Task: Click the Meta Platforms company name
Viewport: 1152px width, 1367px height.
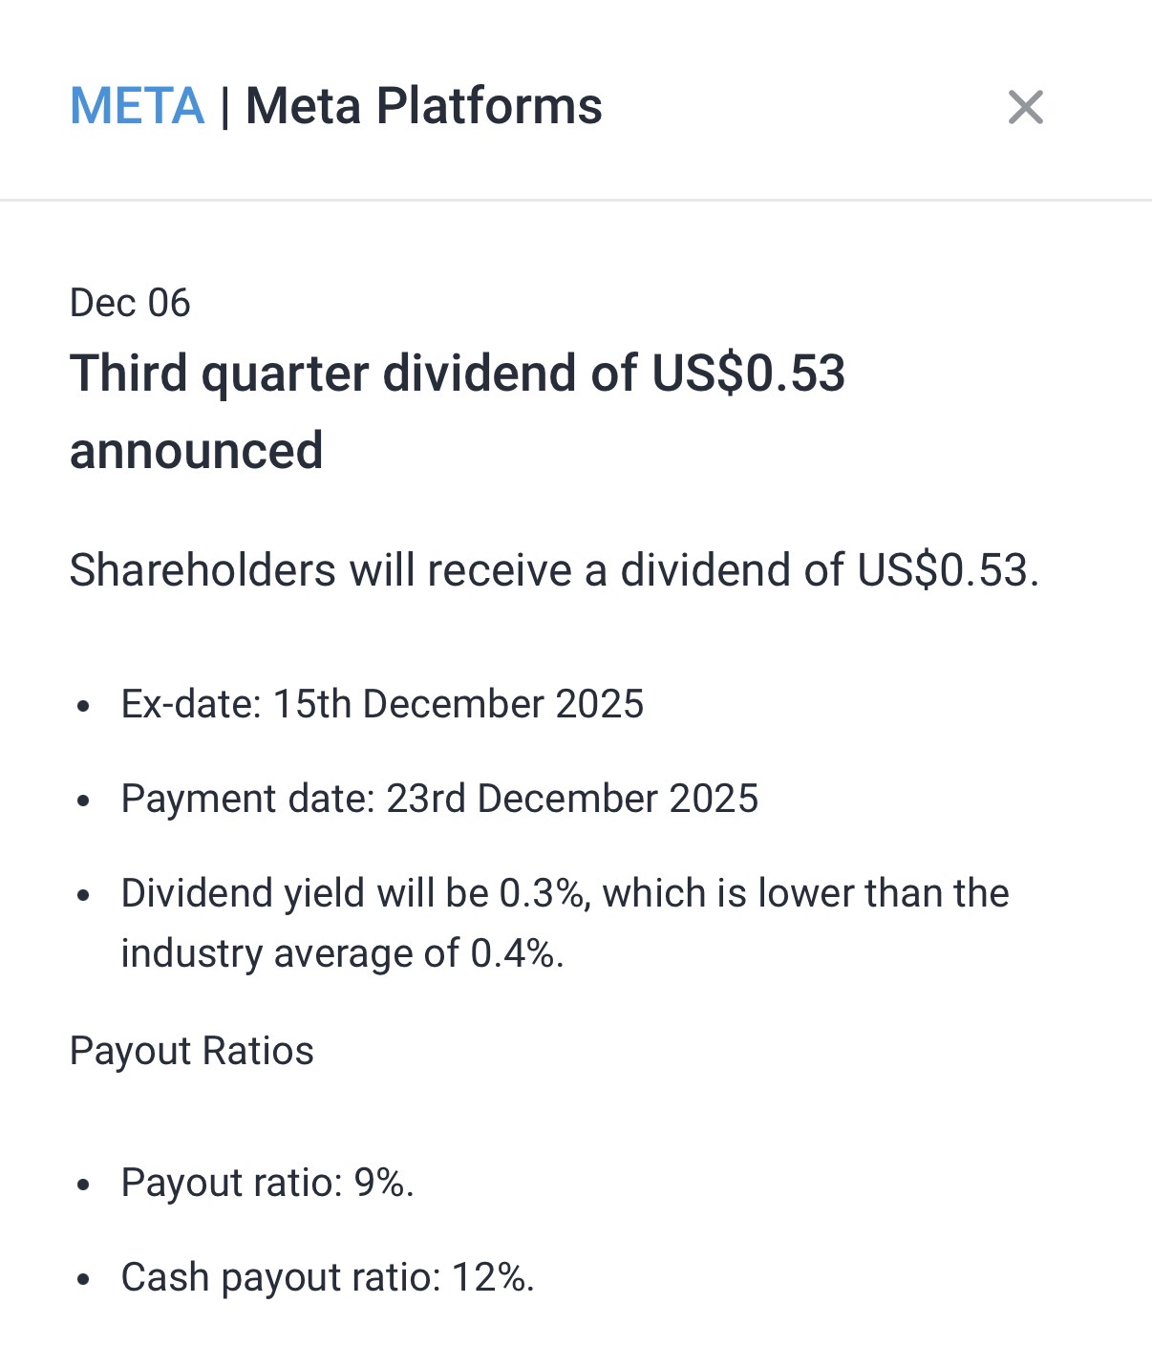Action: (x=423, y=106)
